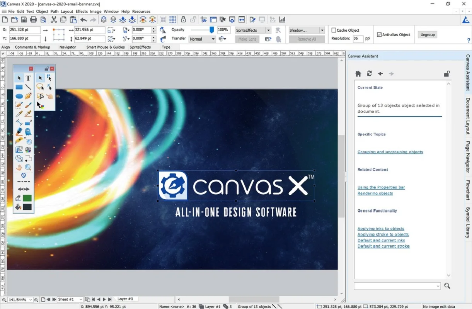The height and width of the screenshot is (309, 472).
Task: Click the Canvas Assistant back arrow
Action: point(380,73)
